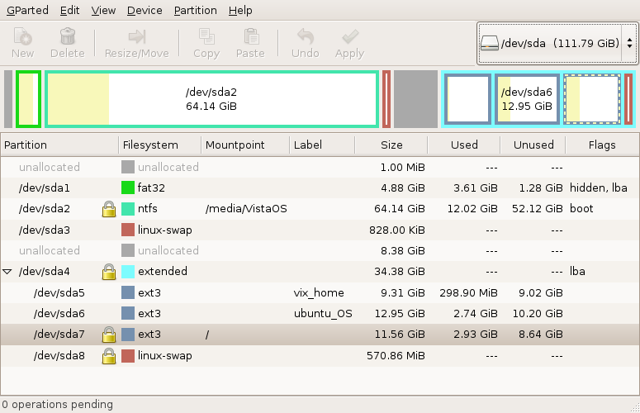Sort by the Mountpoint column header
This screenshot has height=413, width=640.
[245, 145]
